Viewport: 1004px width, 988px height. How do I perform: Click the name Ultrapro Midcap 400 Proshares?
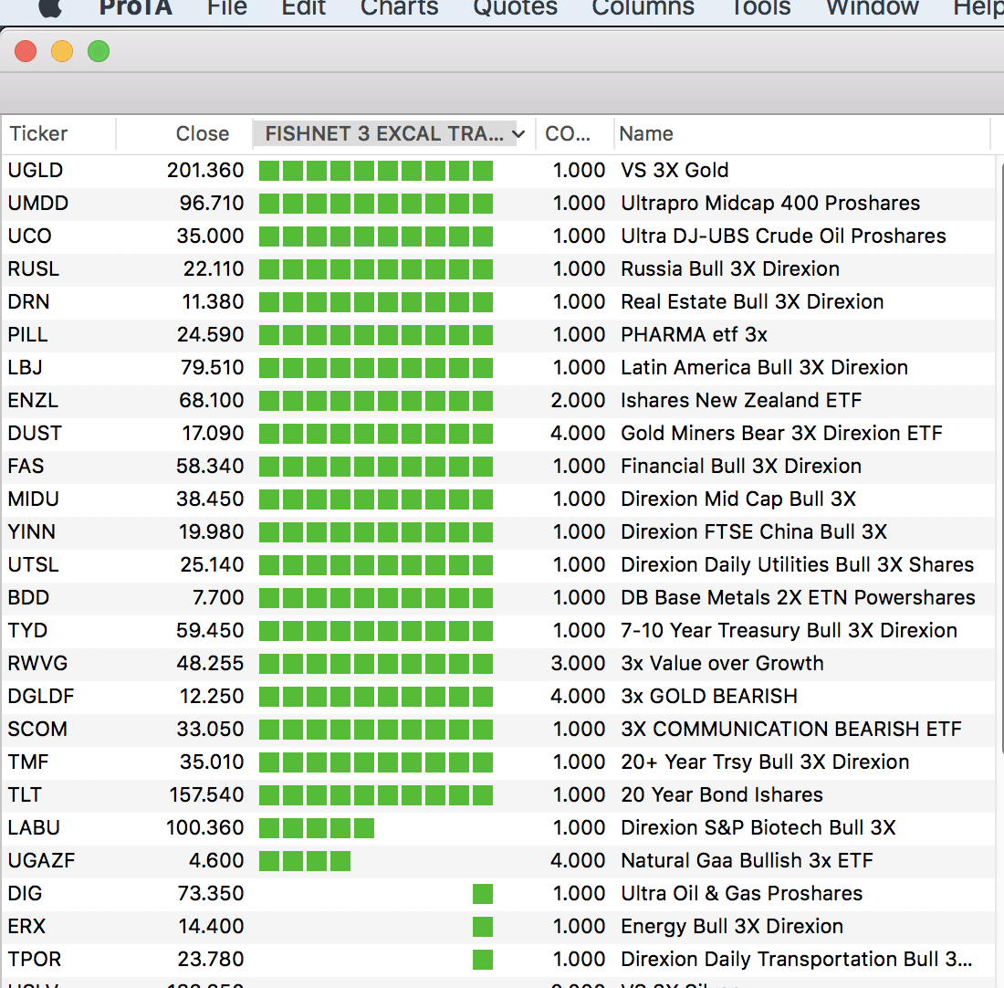point(770,203)
